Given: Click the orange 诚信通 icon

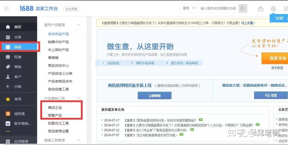Looking at the screenshot, I should (8, 114).
